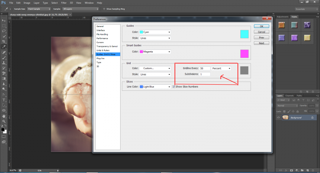
Task: Enable Show Sampling Ring checkbox
Action: 104,9
